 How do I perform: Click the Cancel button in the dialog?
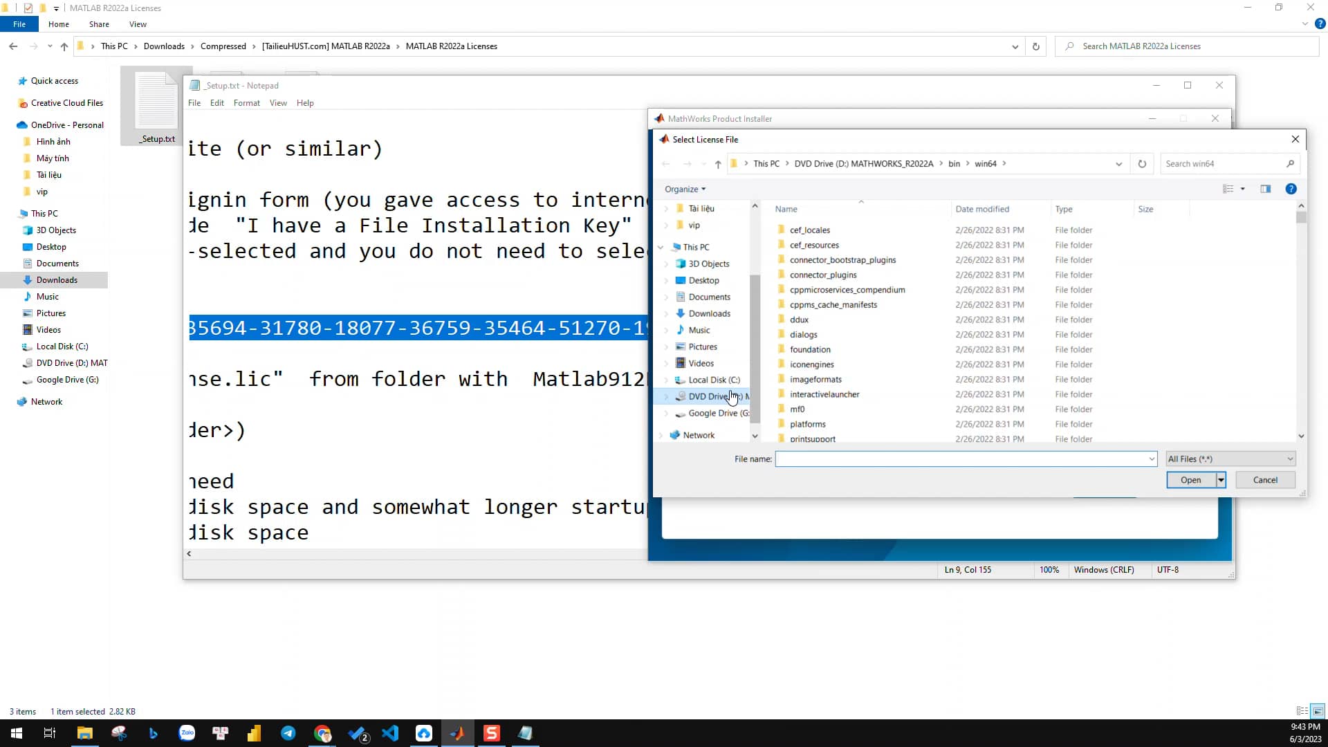[1265, 479]
